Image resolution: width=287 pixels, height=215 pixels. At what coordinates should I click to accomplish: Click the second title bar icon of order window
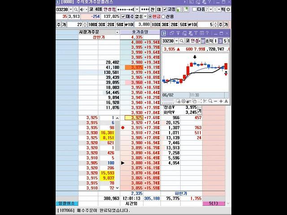pos(198,2)
